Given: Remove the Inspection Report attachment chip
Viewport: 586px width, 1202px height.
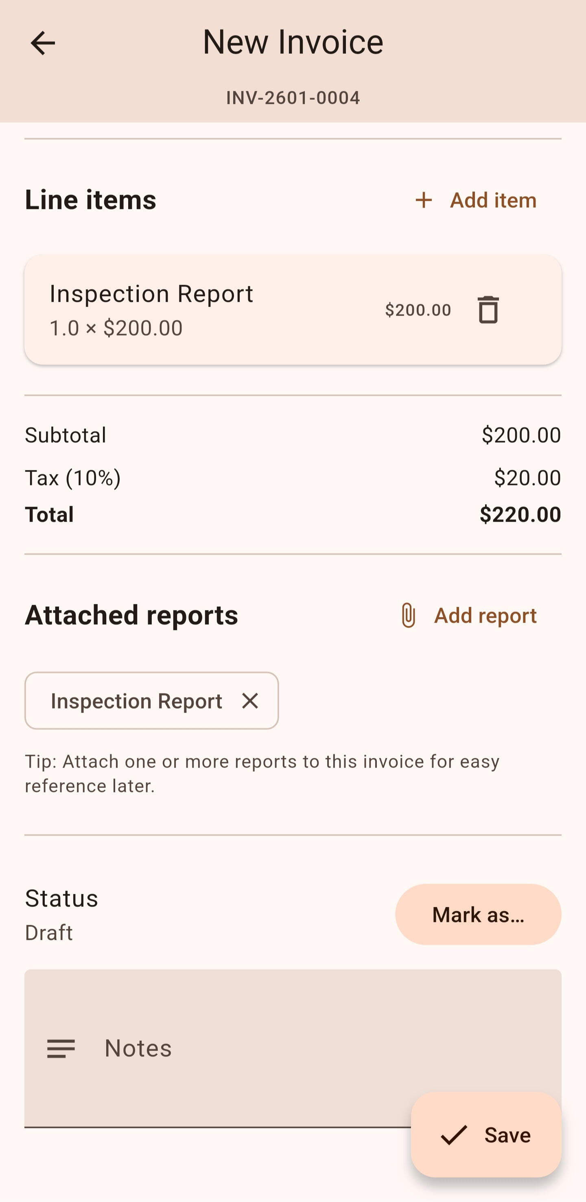Looking at the screenshot, I should (x=250, y=701).
